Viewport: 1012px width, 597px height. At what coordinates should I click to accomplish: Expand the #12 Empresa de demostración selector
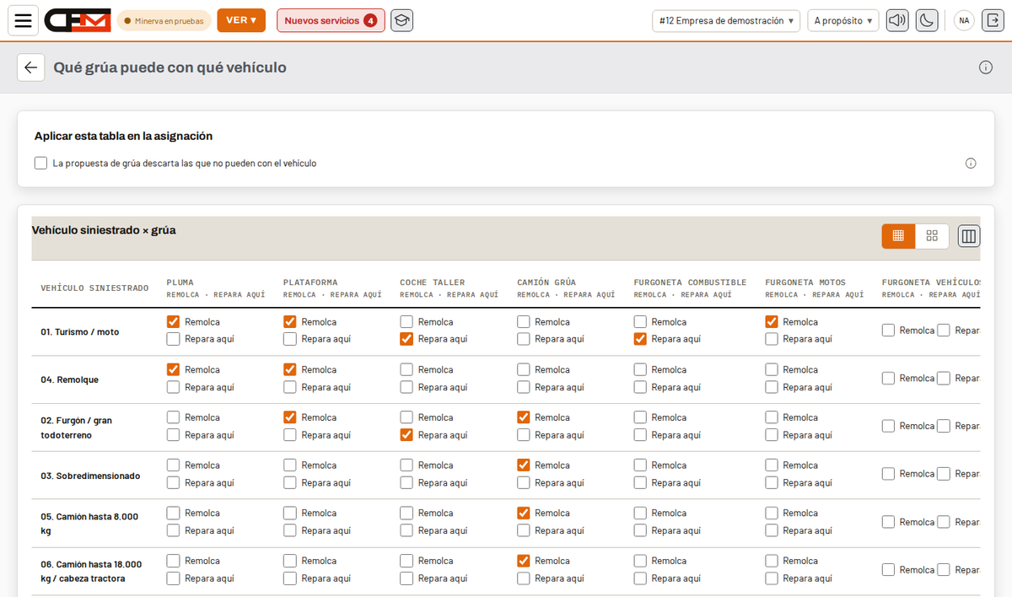pos(726,20)
